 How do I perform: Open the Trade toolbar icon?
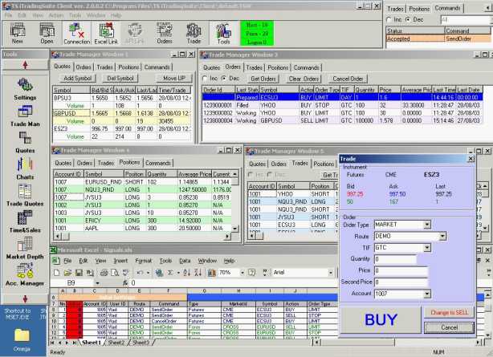(194, 32)
